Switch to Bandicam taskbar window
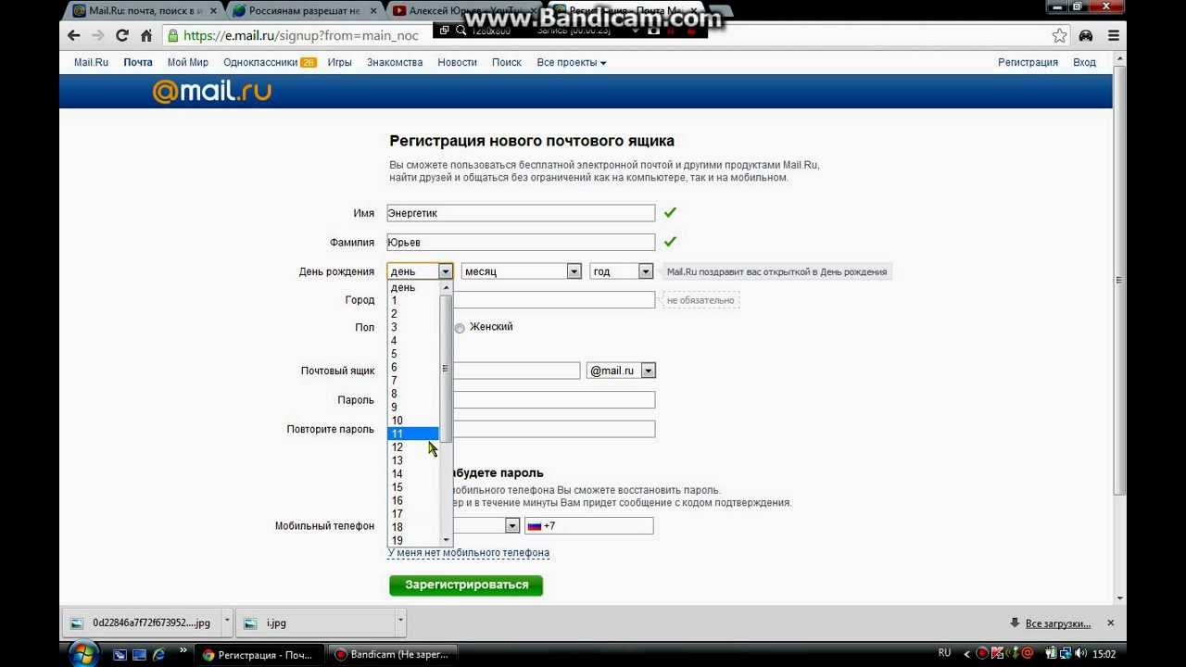The height and width of the screenshot is (667, 1186). click(x=391, y=654)
